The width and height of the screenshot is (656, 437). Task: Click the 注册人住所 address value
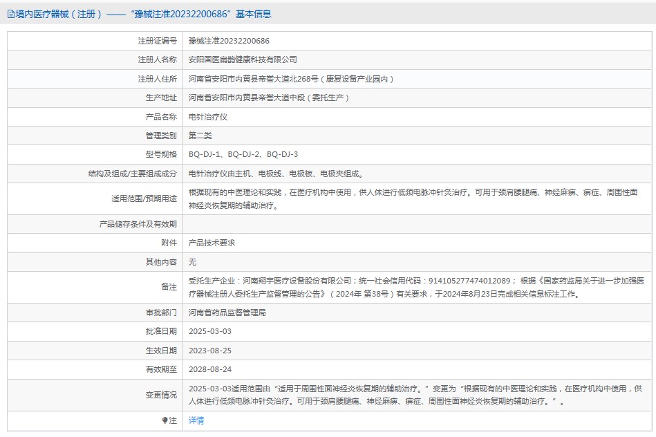pyautogui.click(x=290, y=79)
